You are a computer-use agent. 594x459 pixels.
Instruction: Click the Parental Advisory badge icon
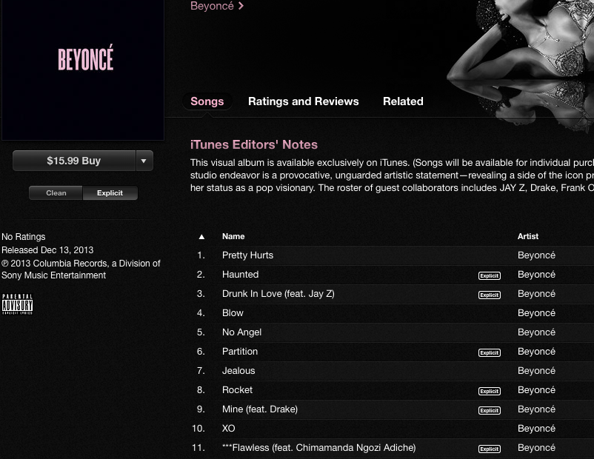[18, 304]
